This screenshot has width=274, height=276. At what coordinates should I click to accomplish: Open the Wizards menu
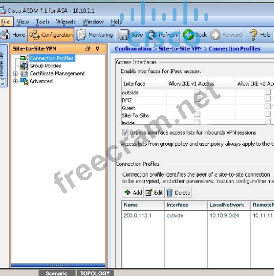(x=66, y=22)
